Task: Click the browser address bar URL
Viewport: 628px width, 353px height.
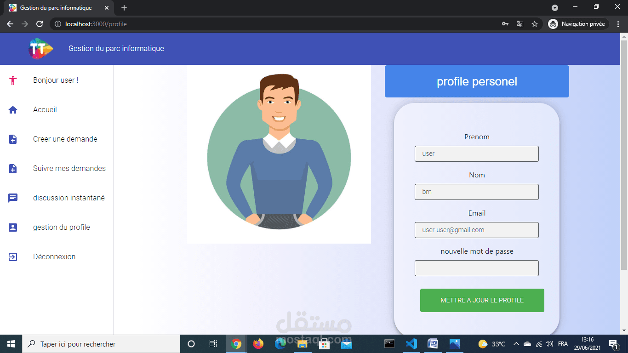Action: point(96,24)
